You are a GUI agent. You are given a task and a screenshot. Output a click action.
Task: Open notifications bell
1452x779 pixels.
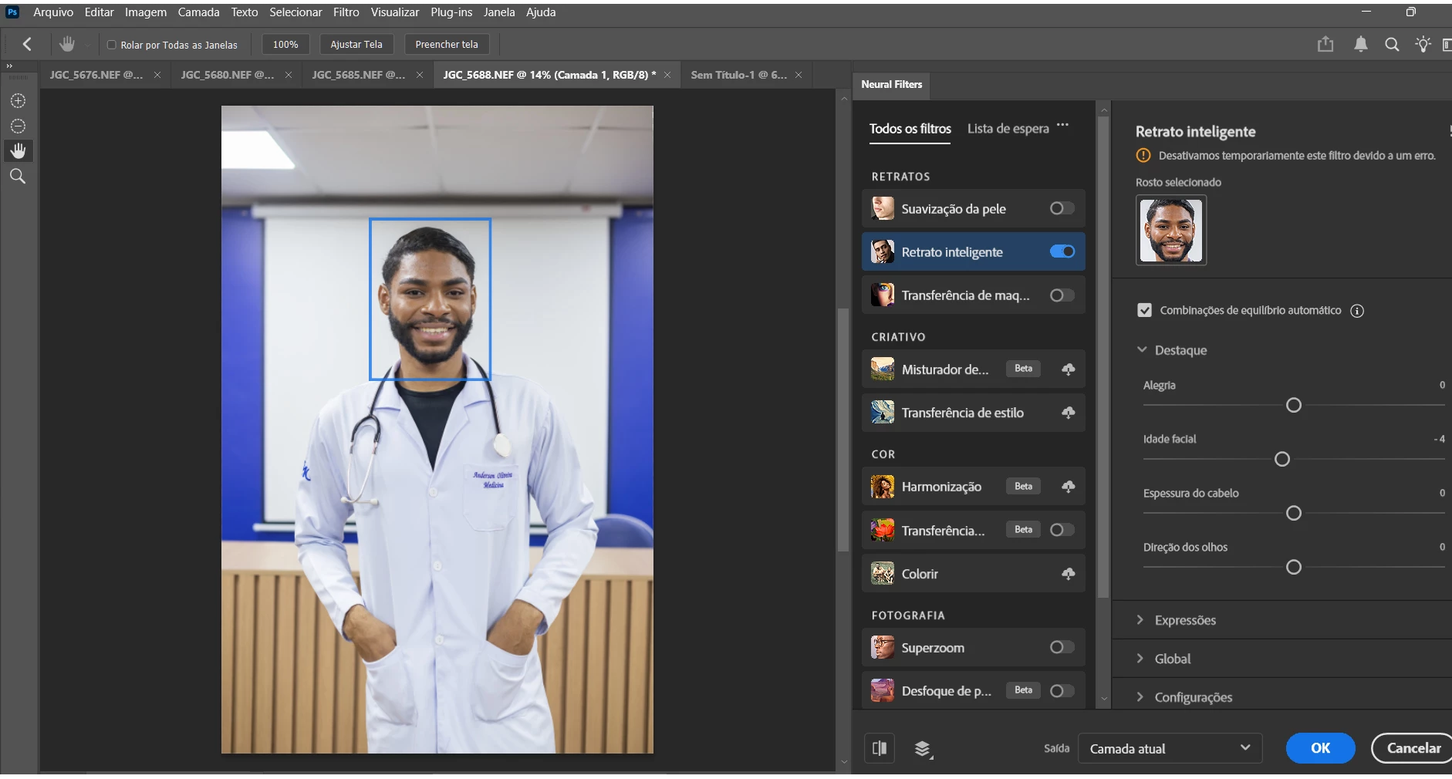pos(1361,44)
